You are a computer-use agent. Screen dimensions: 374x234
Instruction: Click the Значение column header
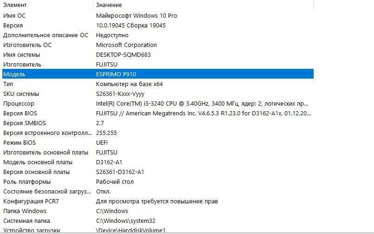pyautogui.click(x=203, y=5)
